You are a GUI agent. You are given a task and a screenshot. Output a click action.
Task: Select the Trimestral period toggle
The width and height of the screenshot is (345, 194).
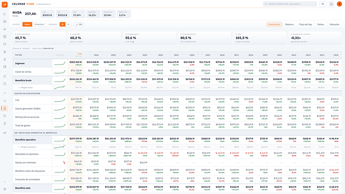(39, 24)
